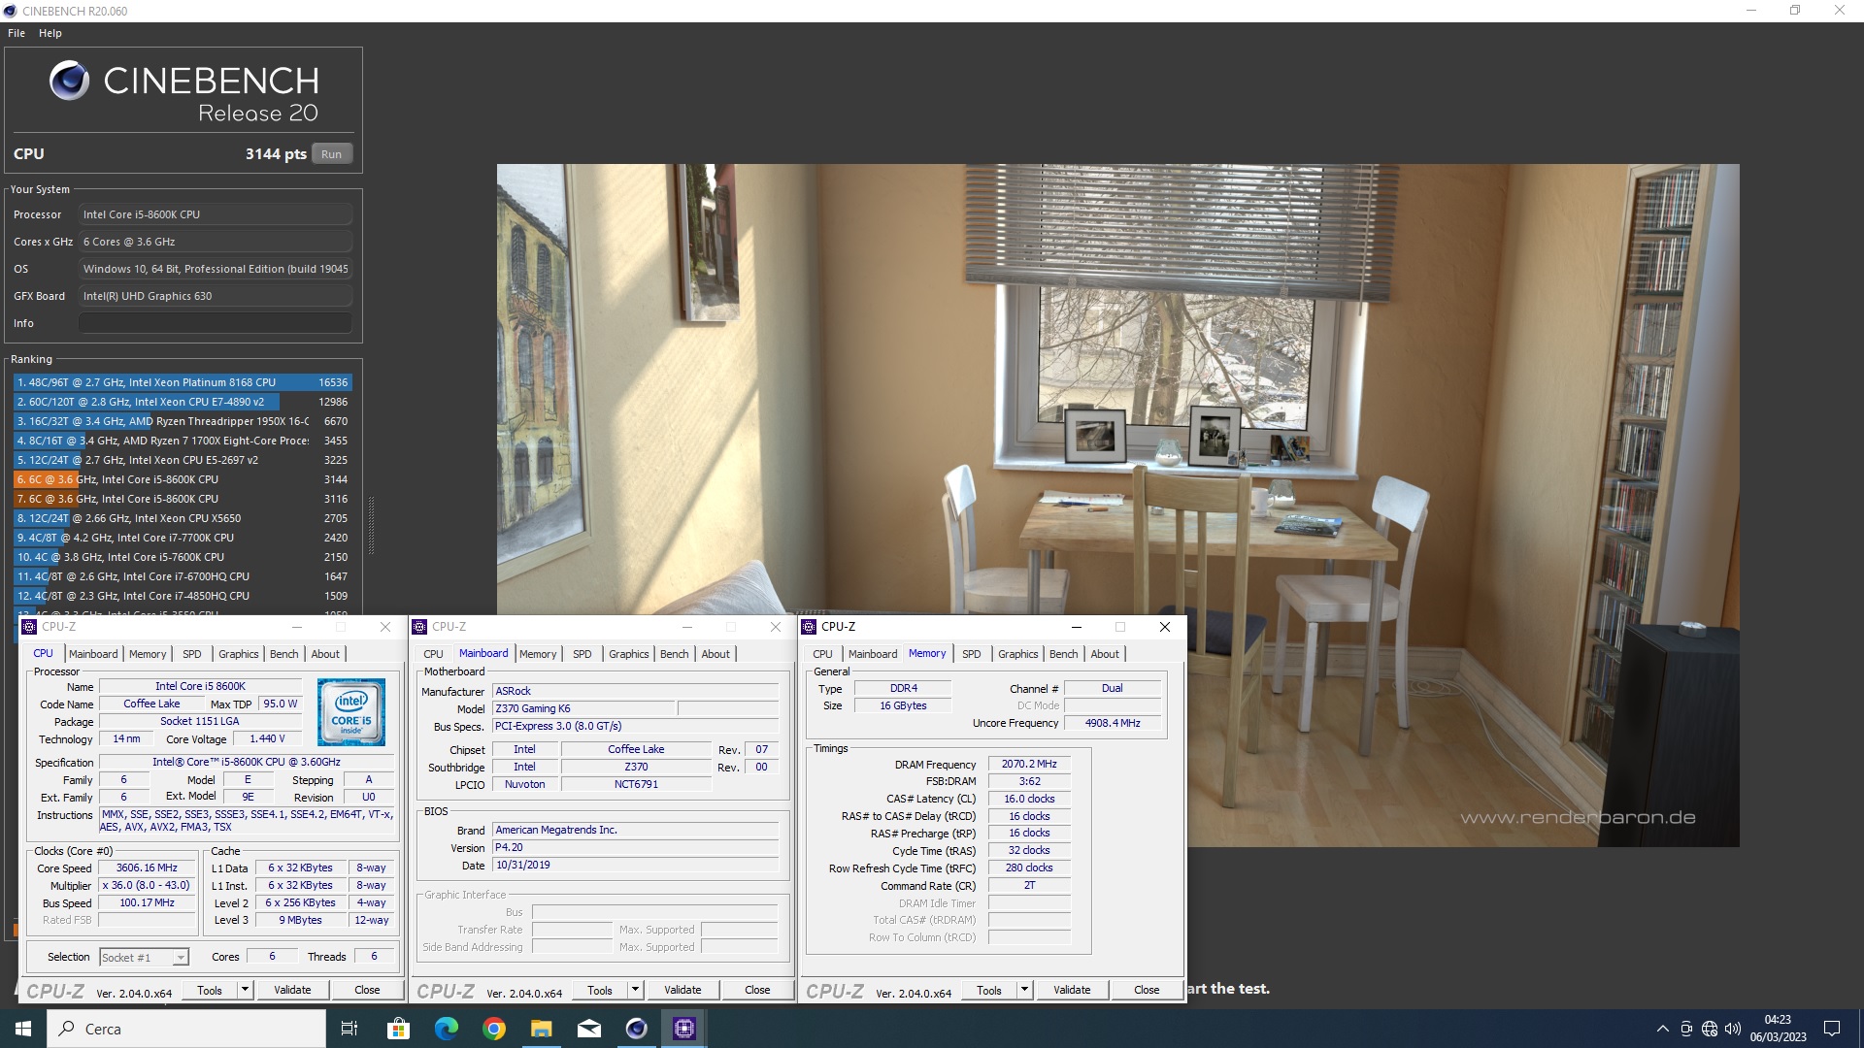Switch to Graphics tab in Memory CPU-Z window
Screen dimensions: 1864x1048
tap(1018, 654)
